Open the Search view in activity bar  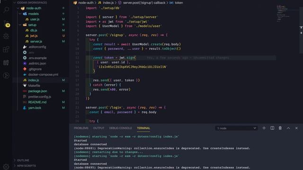[x=6, y=9]
